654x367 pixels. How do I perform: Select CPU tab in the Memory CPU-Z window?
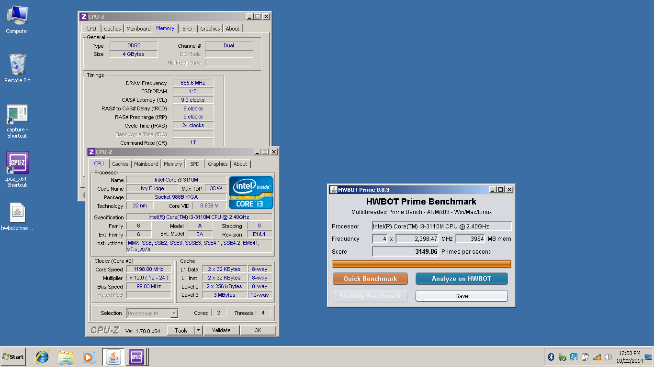point(91,29)
